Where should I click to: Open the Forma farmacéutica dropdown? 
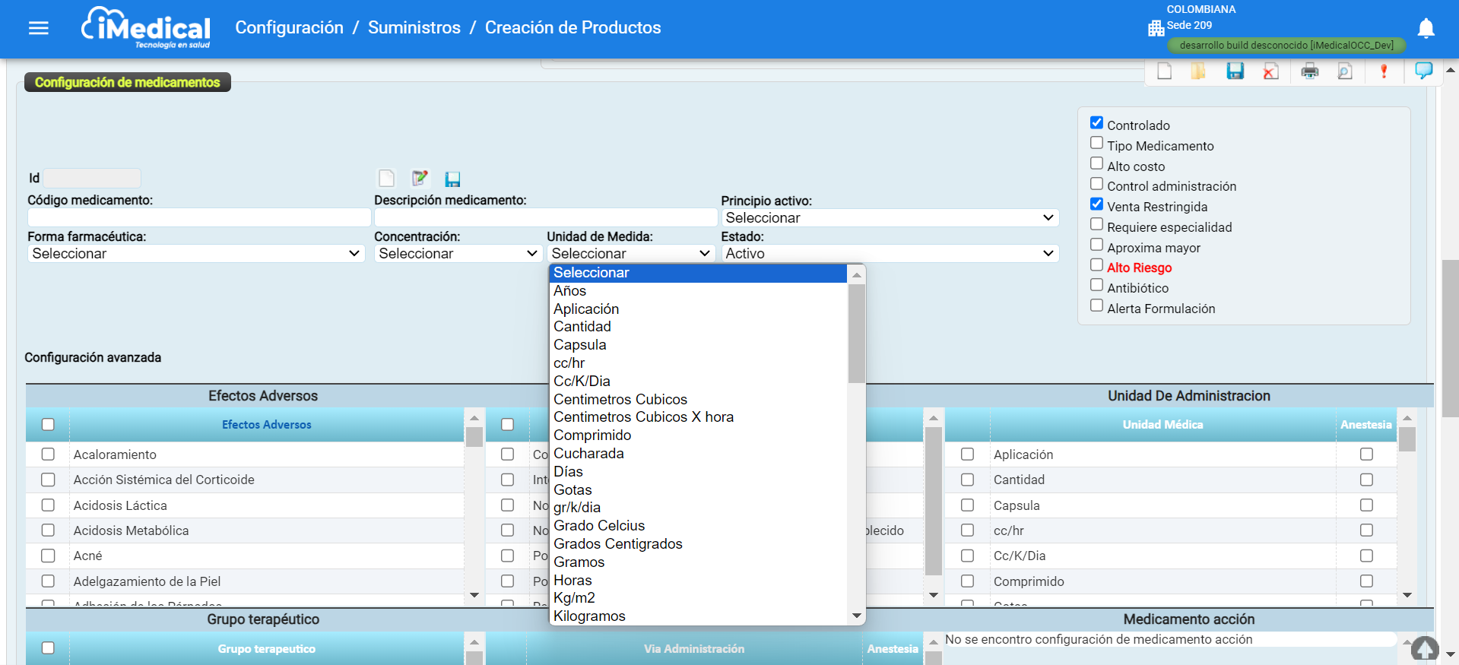[x=195, y=254]
